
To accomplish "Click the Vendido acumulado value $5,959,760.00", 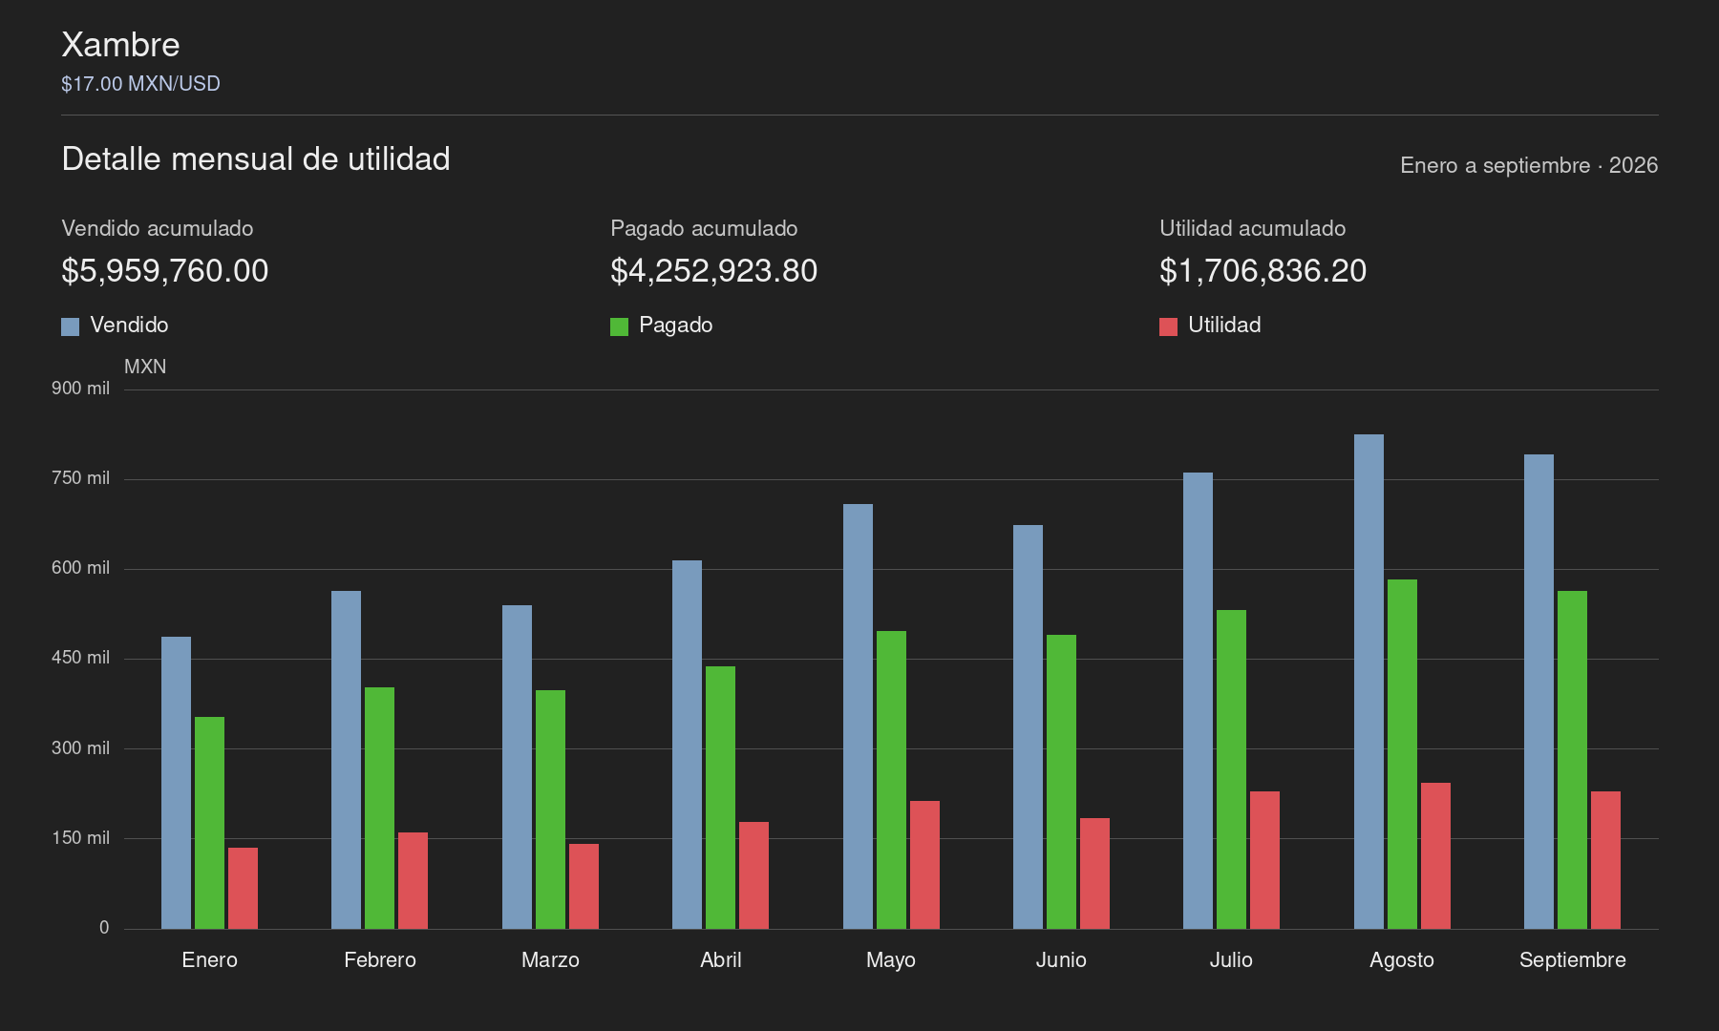I will [x=165, y=271].
